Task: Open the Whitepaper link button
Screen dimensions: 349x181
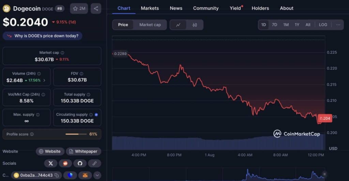Action: [x=84, y=151]
